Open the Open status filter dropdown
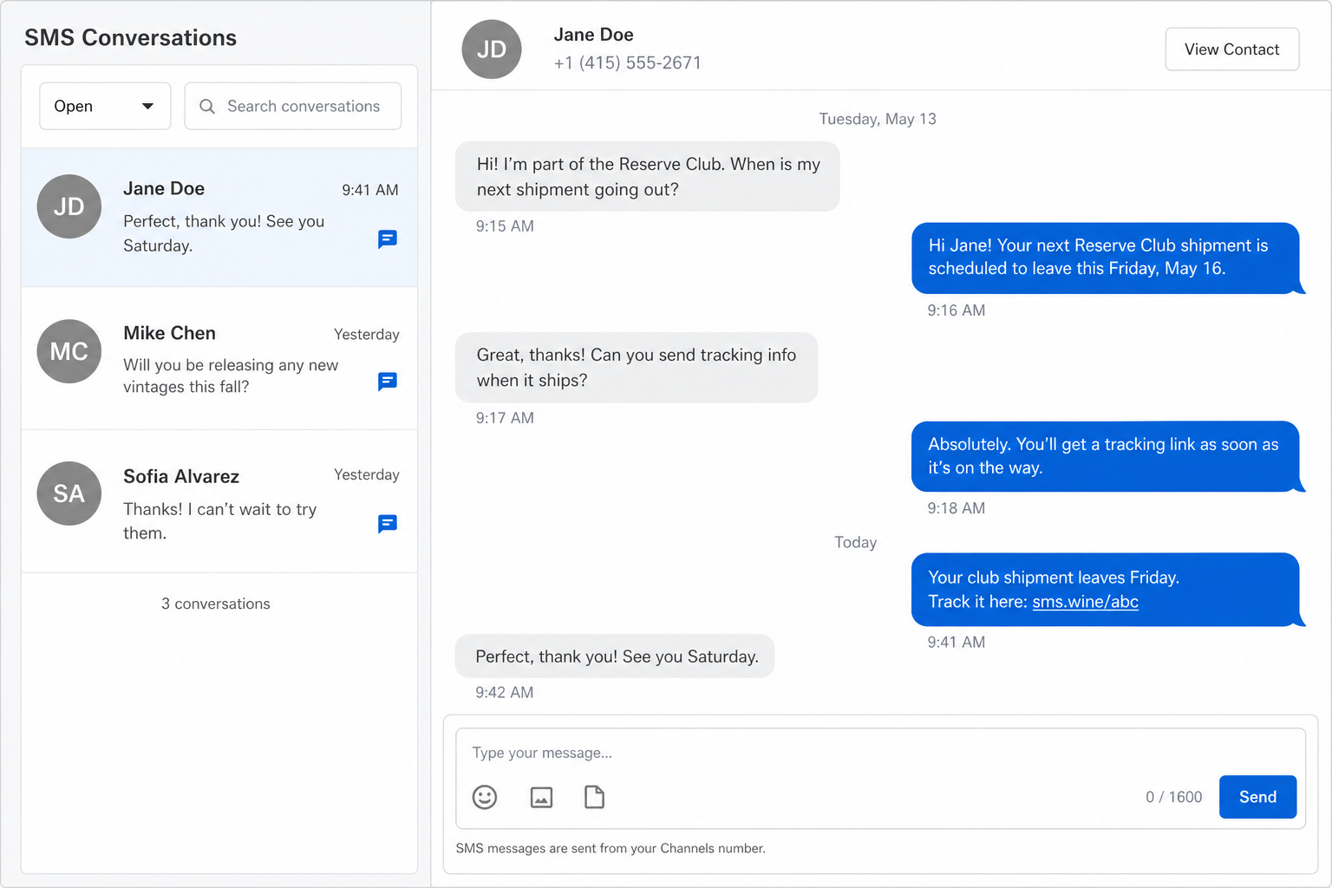 coord(105,106)
